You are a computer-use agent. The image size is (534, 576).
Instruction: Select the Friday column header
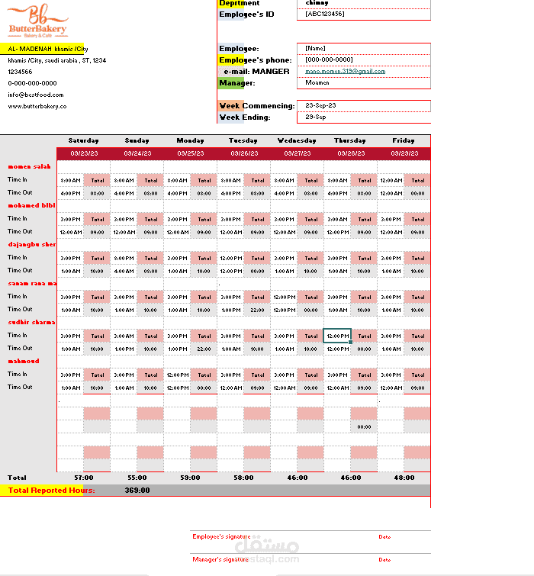[404, 140]
